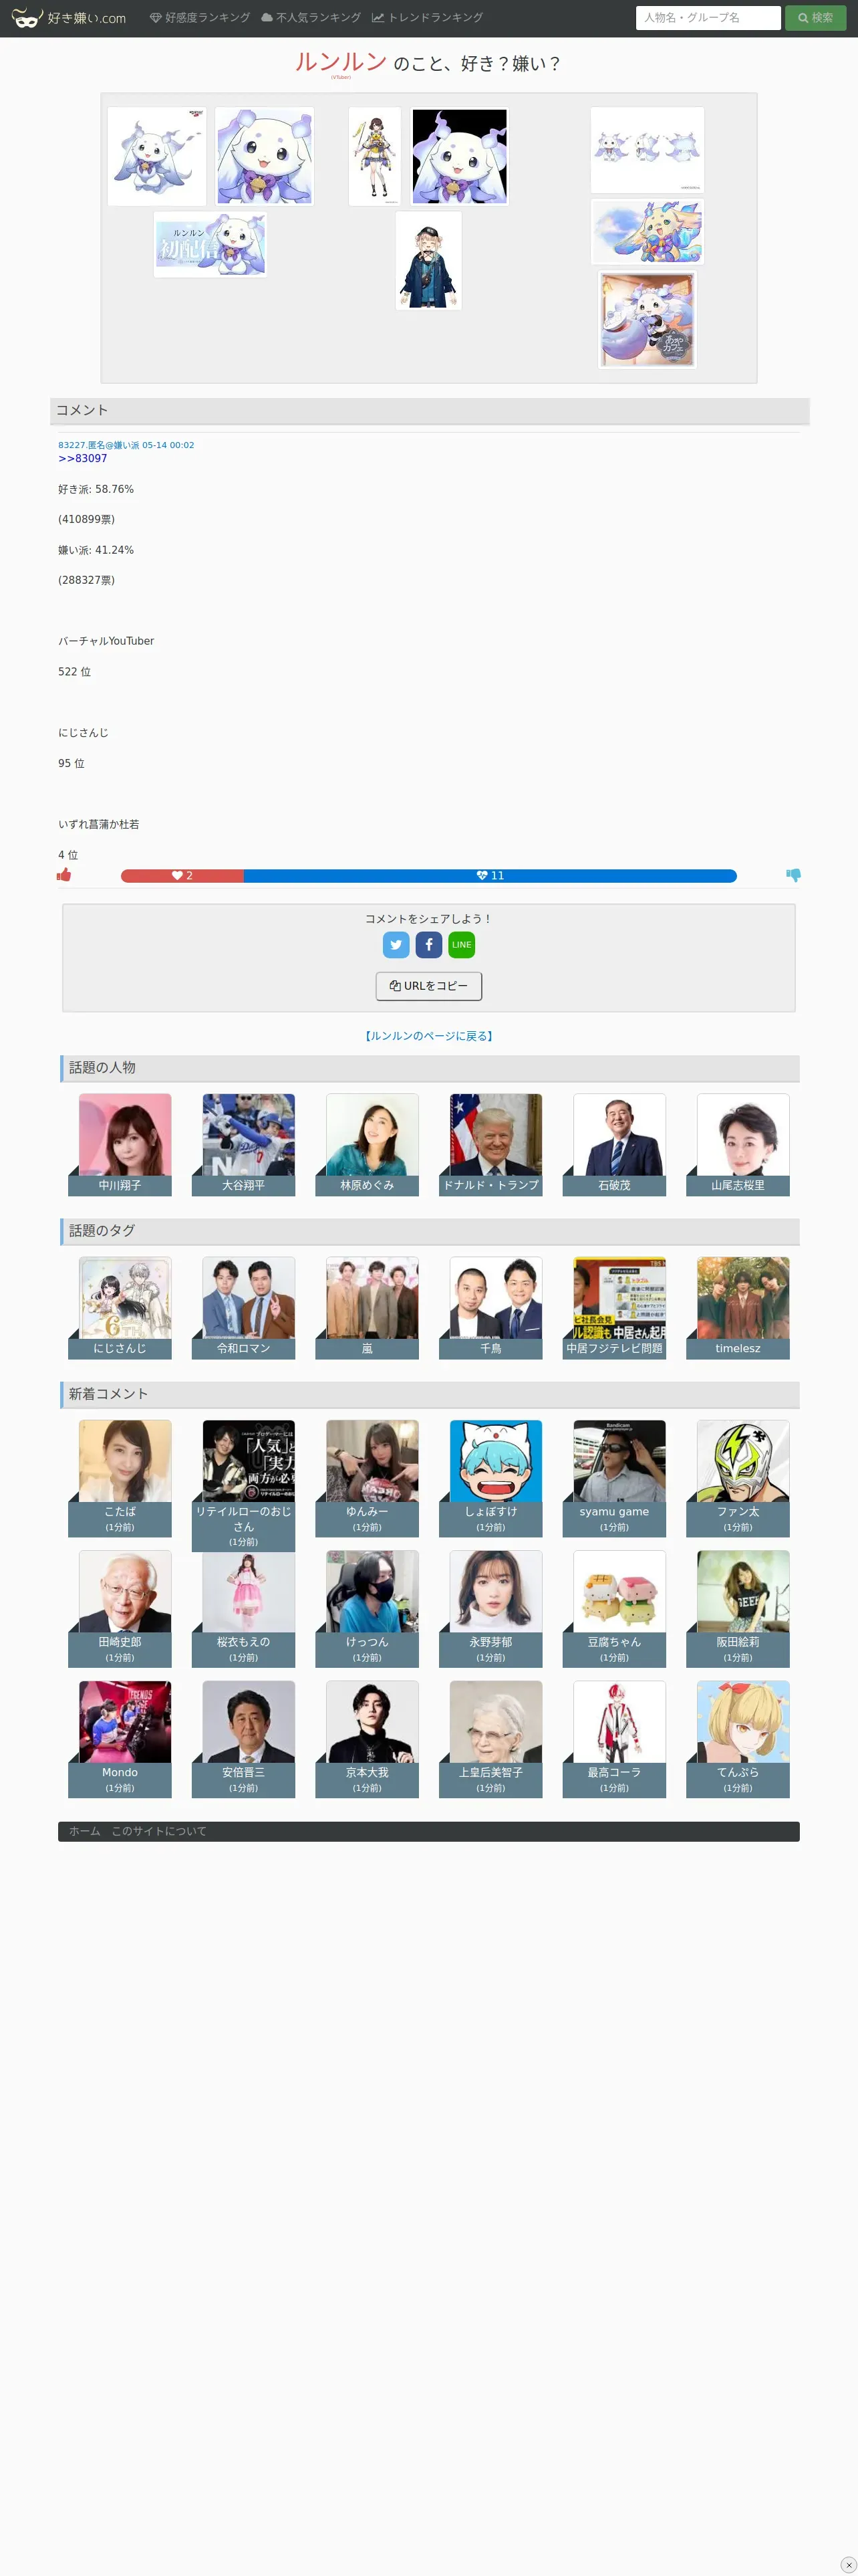Open 不人気ランキング in the top navbar

(311, 18)
